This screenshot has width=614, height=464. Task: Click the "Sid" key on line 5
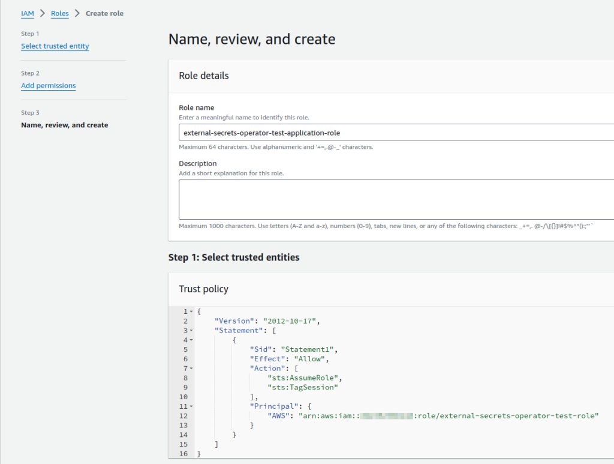pyautogui.click(x=261, y=349)
